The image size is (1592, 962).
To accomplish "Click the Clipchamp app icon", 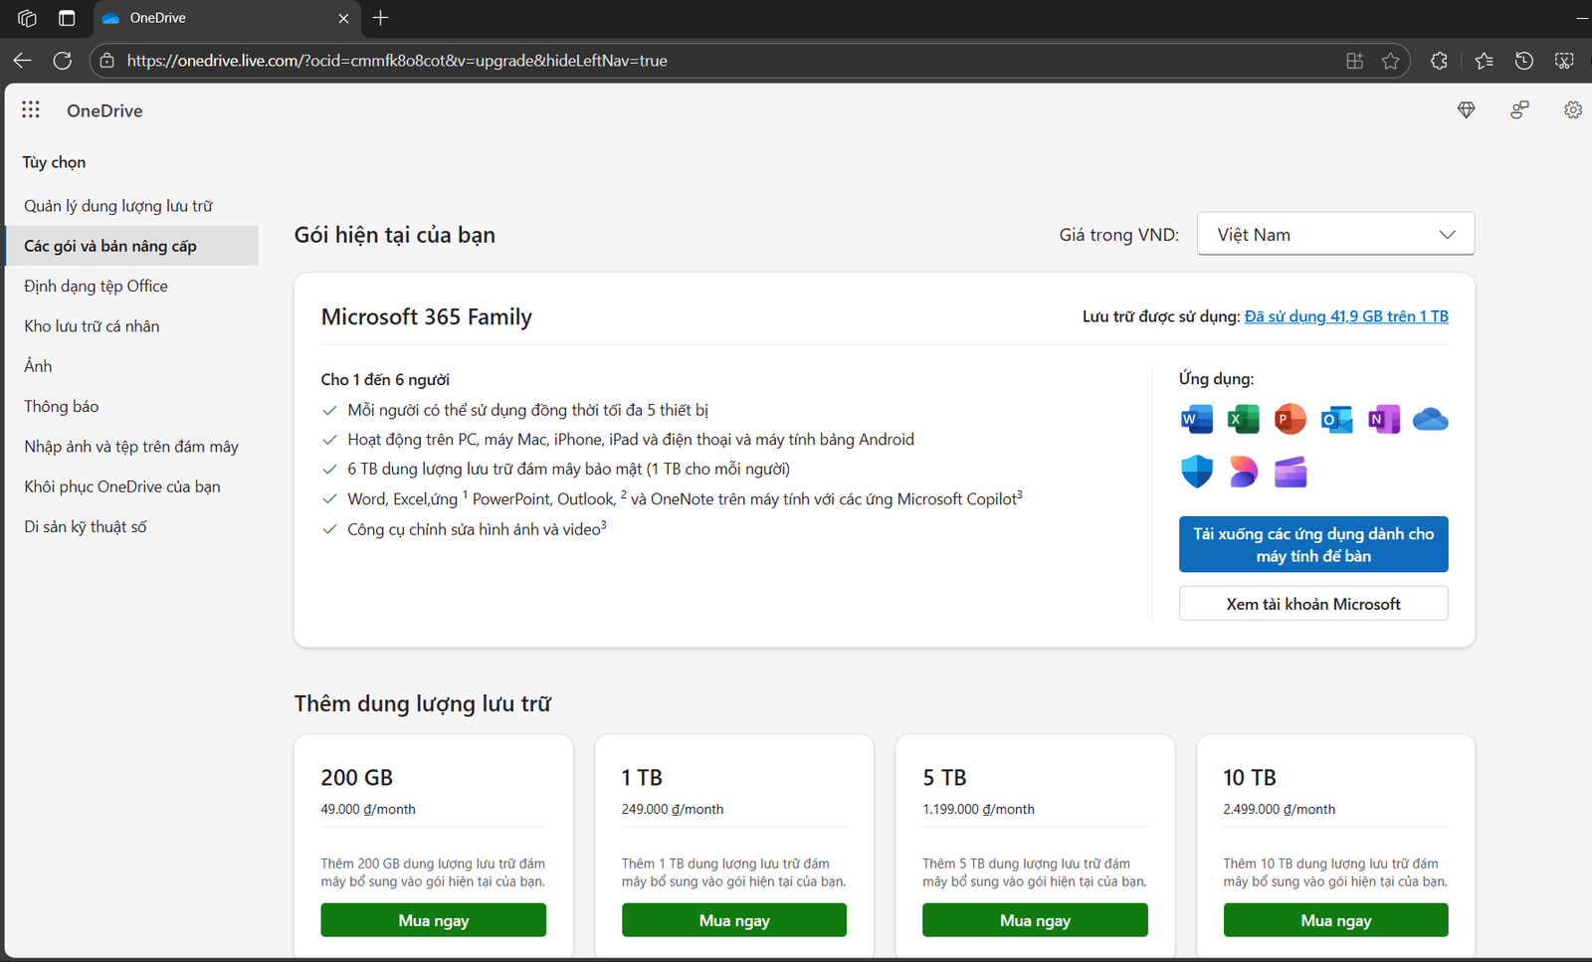I will [x=1290, y=472].
